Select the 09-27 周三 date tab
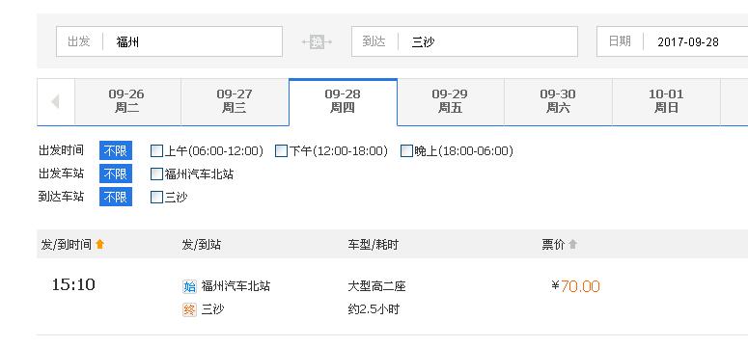The height and width of the screenshot is (347, 748). [235, 101]
